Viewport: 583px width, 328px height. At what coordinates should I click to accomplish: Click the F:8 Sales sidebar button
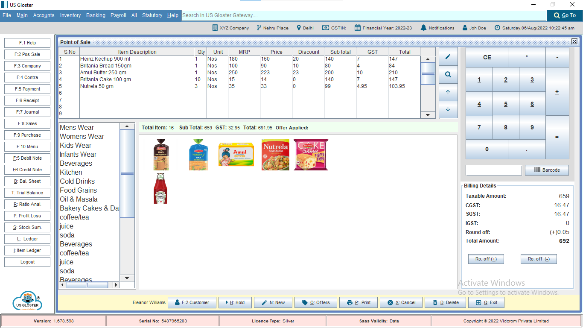(x=27, y=123)
